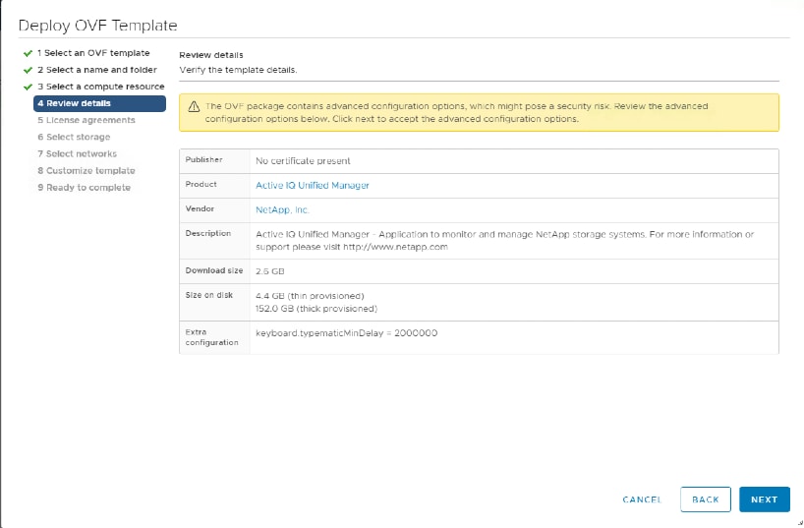The height and width of the screenshot is (528, 804).
Task: Click the 'Extra configuration' row label
Action: pyautogui.click(x=211, y=337)
